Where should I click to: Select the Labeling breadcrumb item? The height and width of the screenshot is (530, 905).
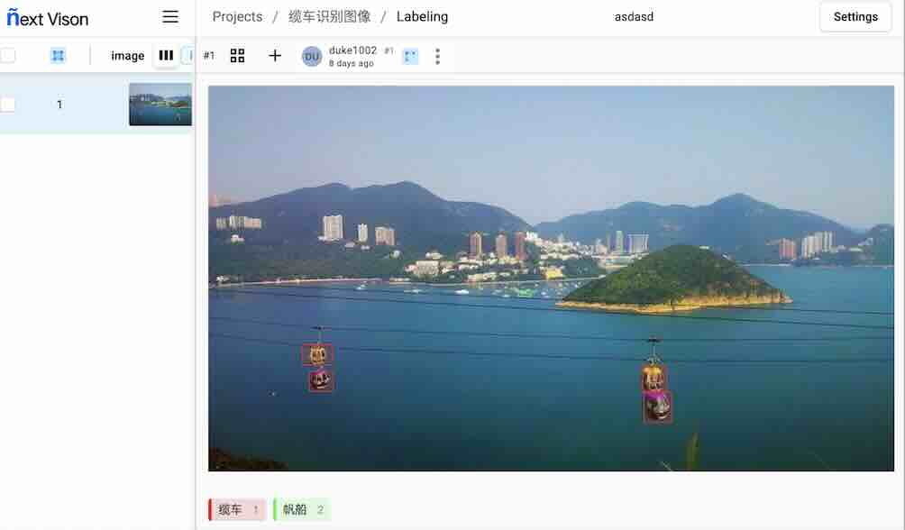[x=422, y=17]
